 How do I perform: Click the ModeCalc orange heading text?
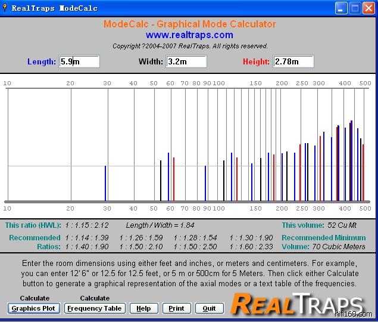coord(189,24)
